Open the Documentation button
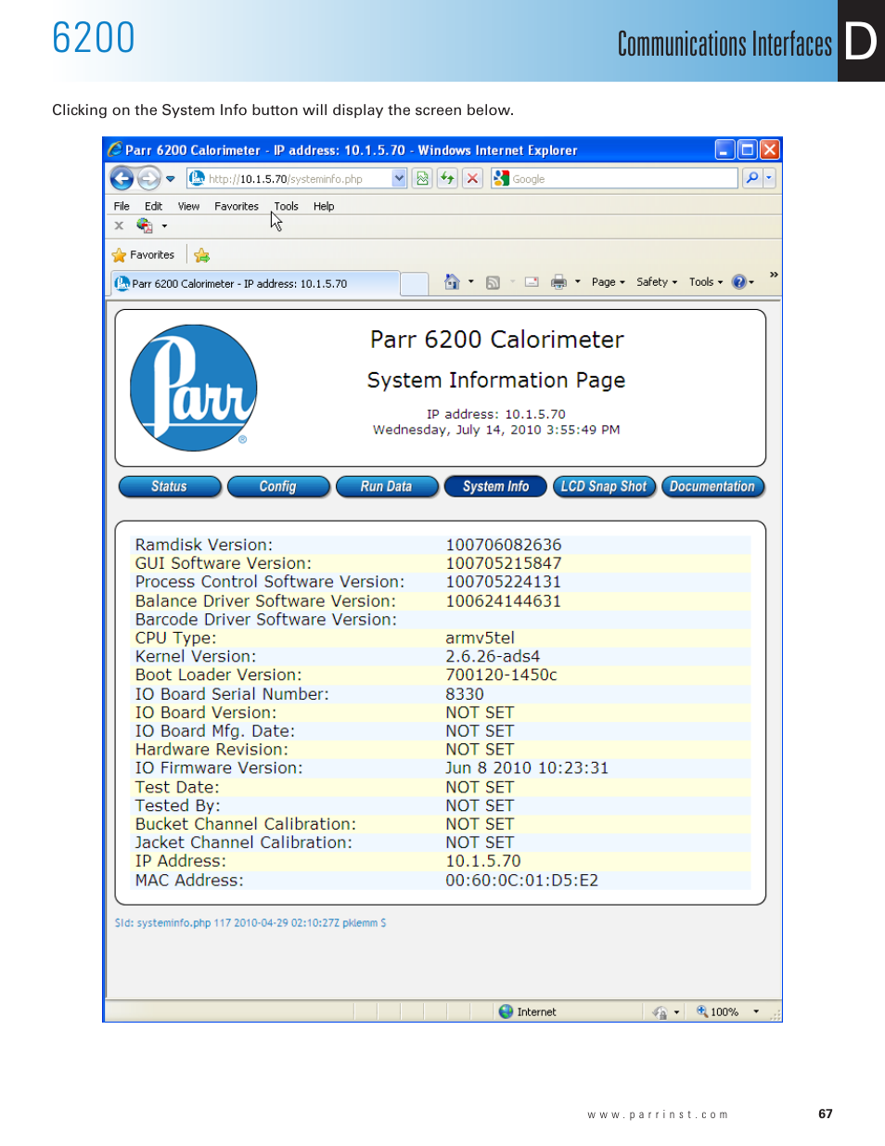The image size is (885, 1146). [x=712, y=487]
